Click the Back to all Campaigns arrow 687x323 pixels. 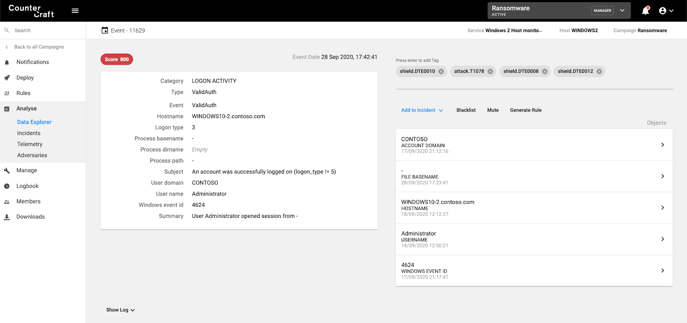7,47
